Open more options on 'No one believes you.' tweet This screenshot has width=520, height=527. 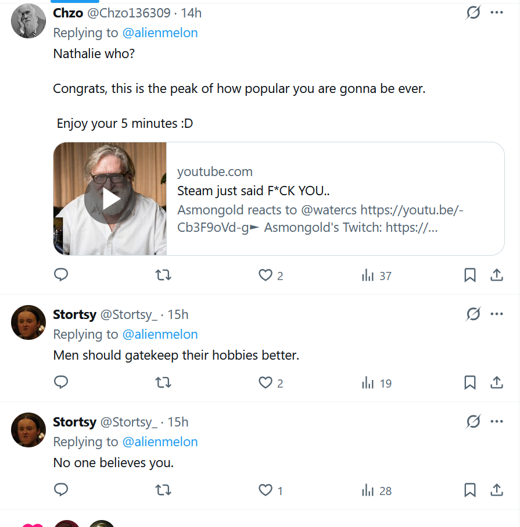click(497, 422)
